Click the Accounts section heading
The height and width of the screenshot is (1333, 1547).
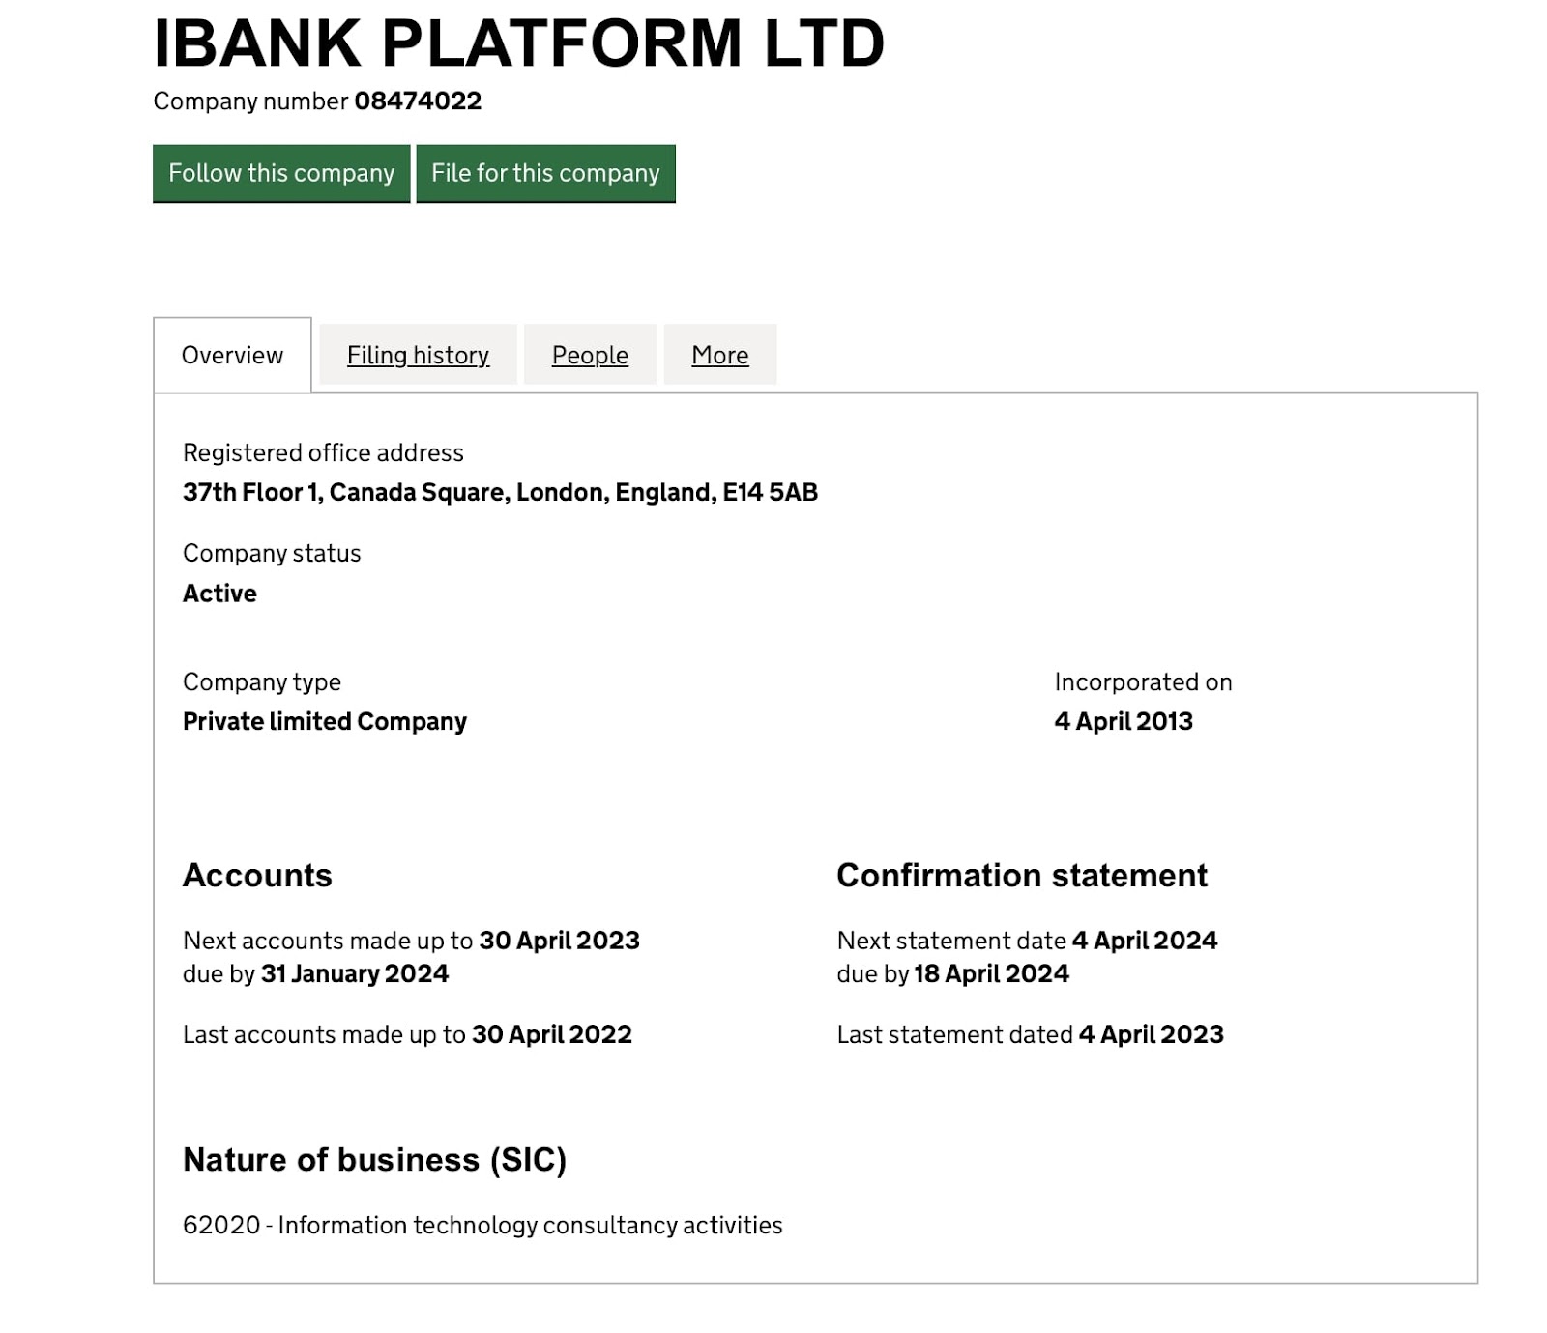pos(257,875)
